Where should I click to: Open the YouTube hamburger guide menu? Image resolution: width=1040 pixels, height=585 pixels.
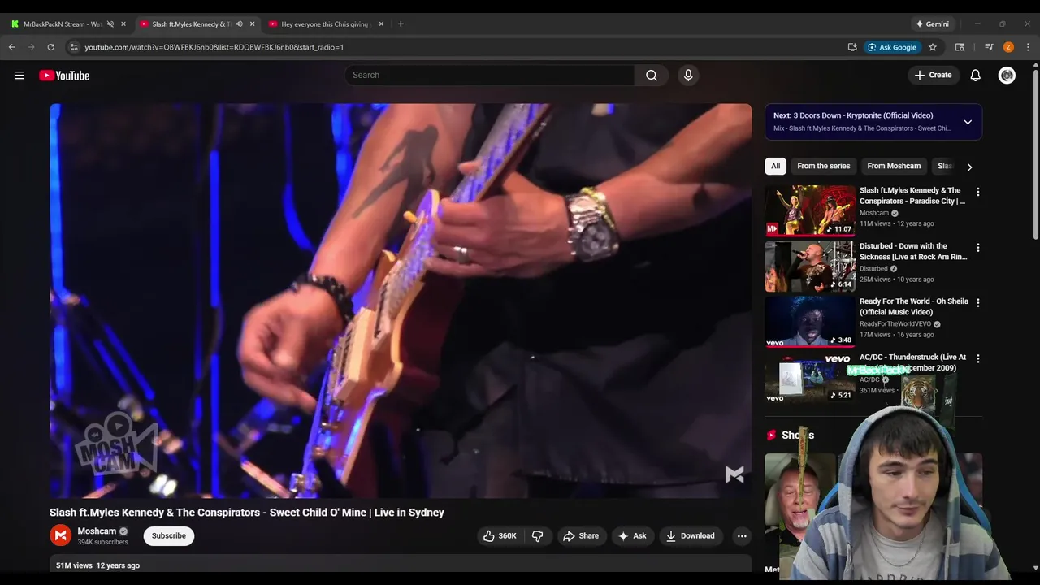(19, 76)
